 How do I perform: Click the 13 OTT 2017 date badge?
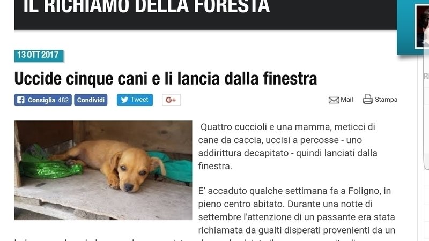click(x=39, y=56)
